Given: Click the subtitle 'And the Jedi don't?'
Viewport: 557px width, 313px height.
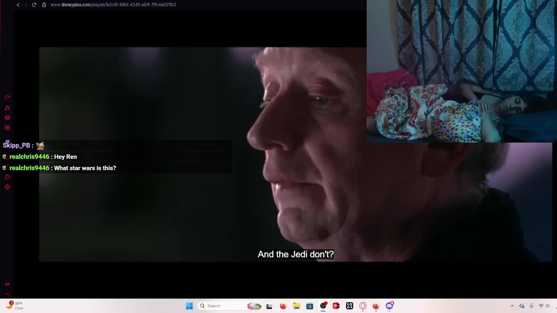Looking at the screenshot, I should pos(295,254).
